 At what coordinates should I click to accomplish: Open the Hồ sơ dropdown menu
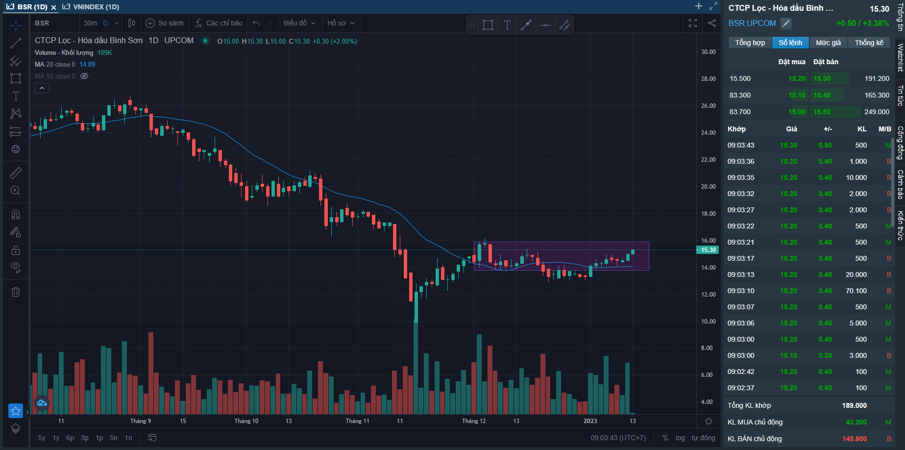[341, 23]
